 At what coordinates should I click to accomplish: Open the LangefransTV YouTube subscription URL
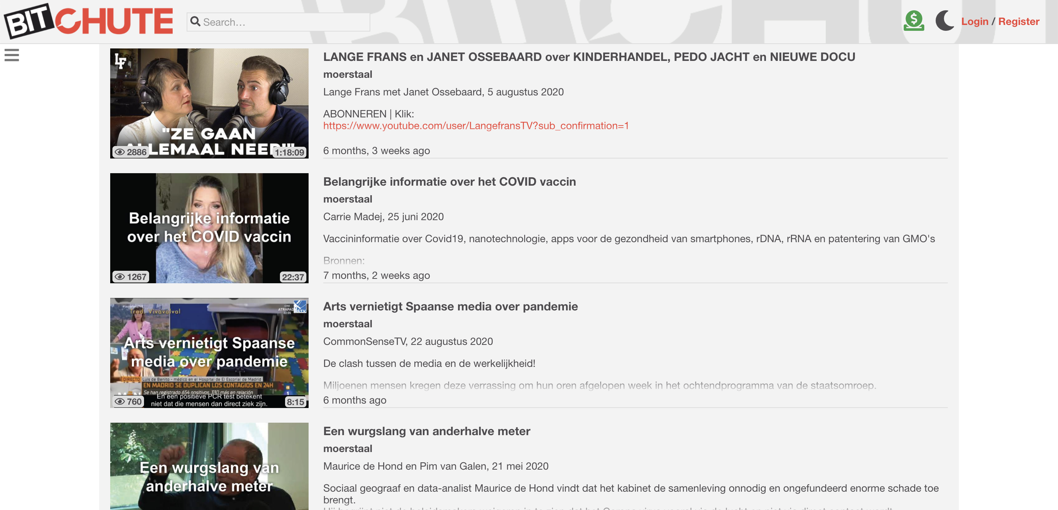tap(476, 125)
